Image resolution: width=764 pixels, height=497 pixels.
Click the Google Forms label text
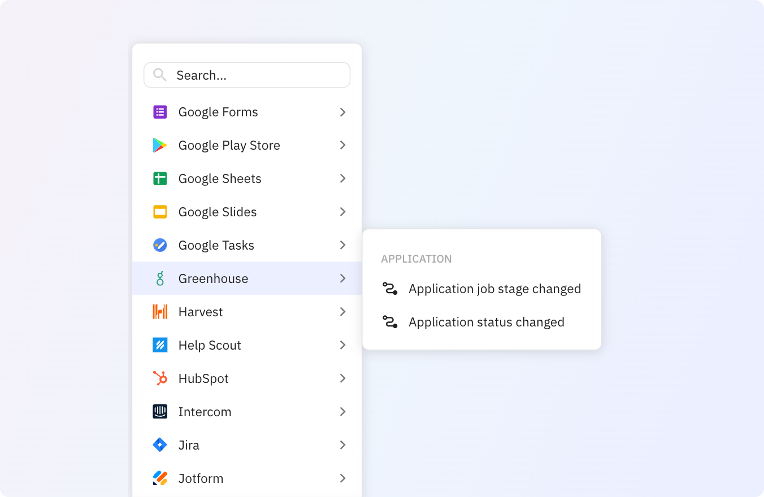coord(218,112)
